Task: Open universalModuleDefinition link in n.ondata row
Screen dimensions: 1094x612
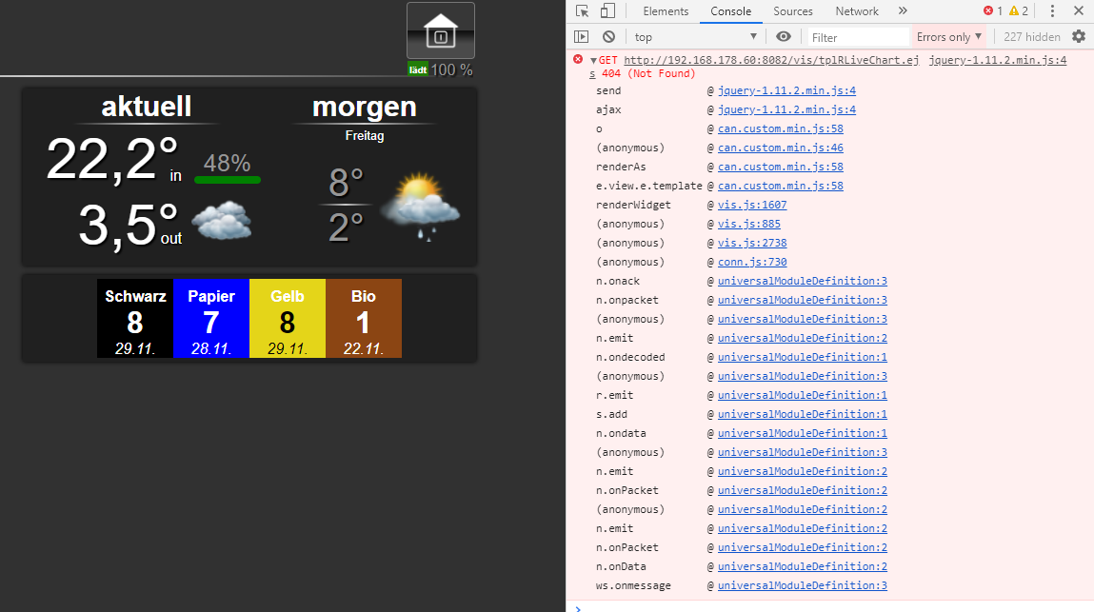Action: 803,433
